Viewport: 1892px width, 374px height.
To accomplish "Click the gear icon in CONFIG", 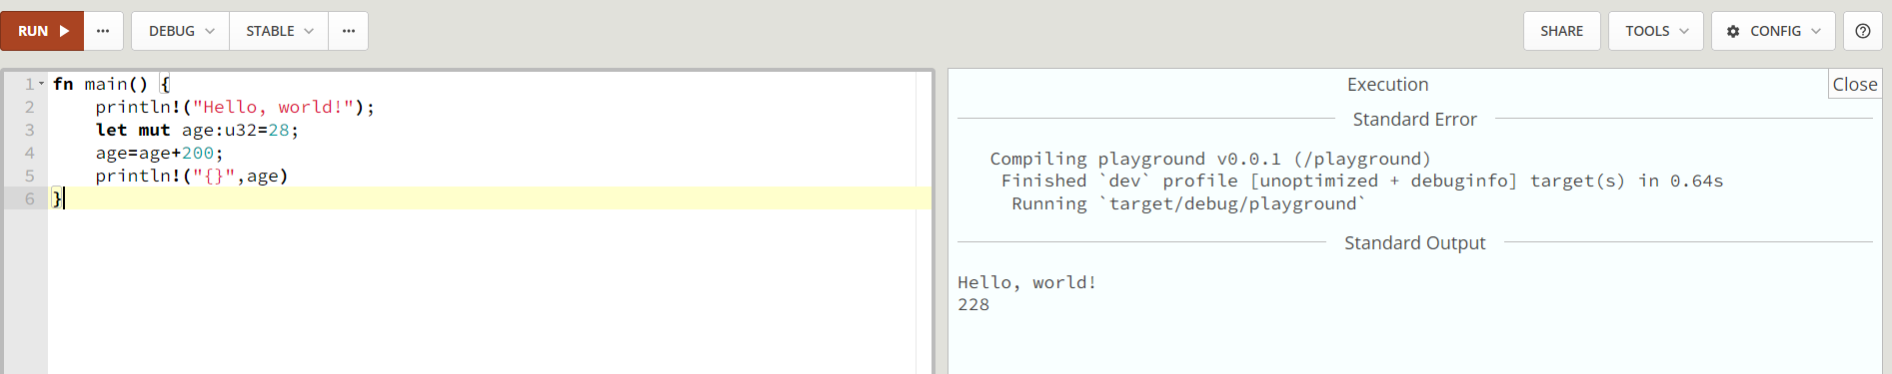I will click(x=1733, y=31).
